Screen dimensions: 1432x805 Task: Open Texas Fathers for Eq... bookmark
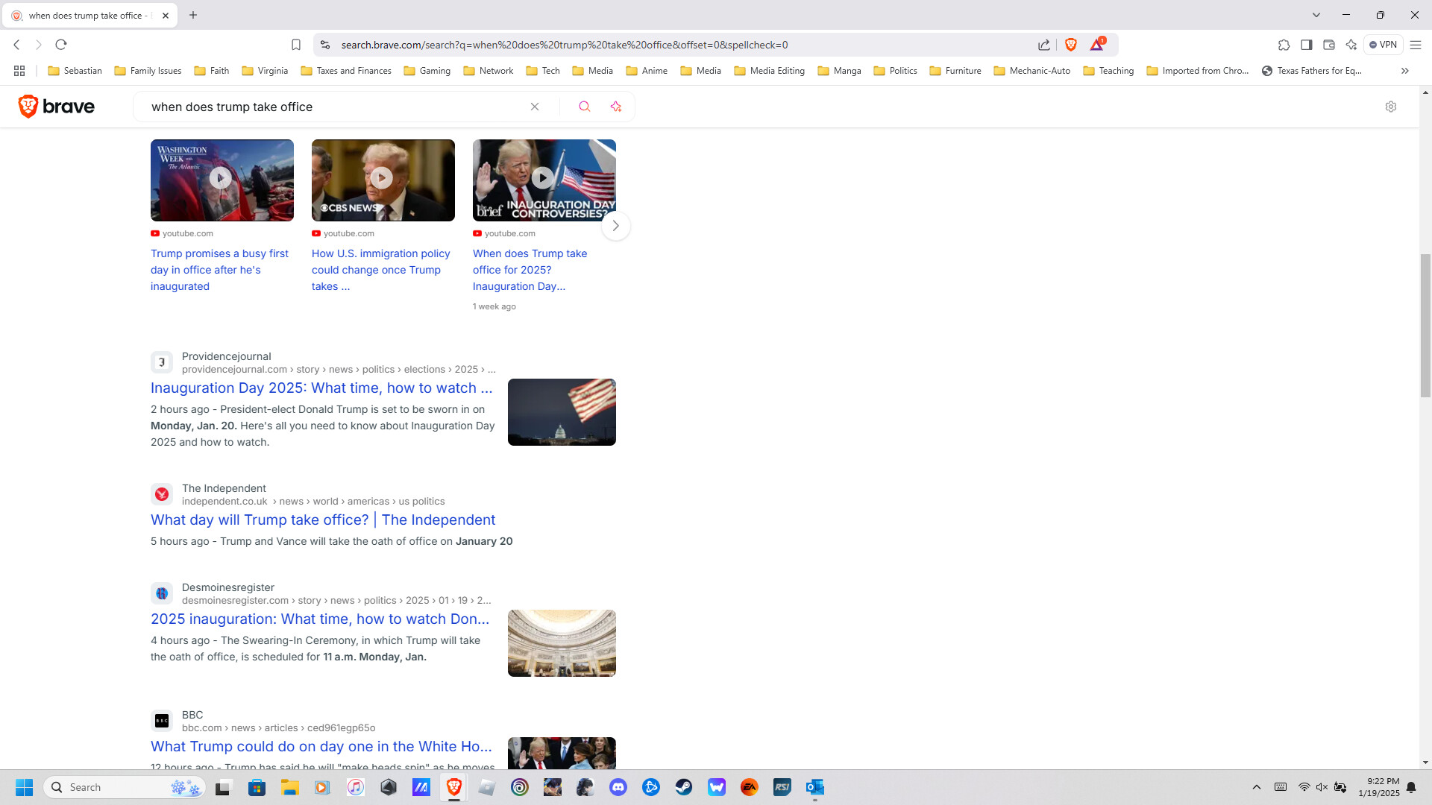[x=1311, y=71]
